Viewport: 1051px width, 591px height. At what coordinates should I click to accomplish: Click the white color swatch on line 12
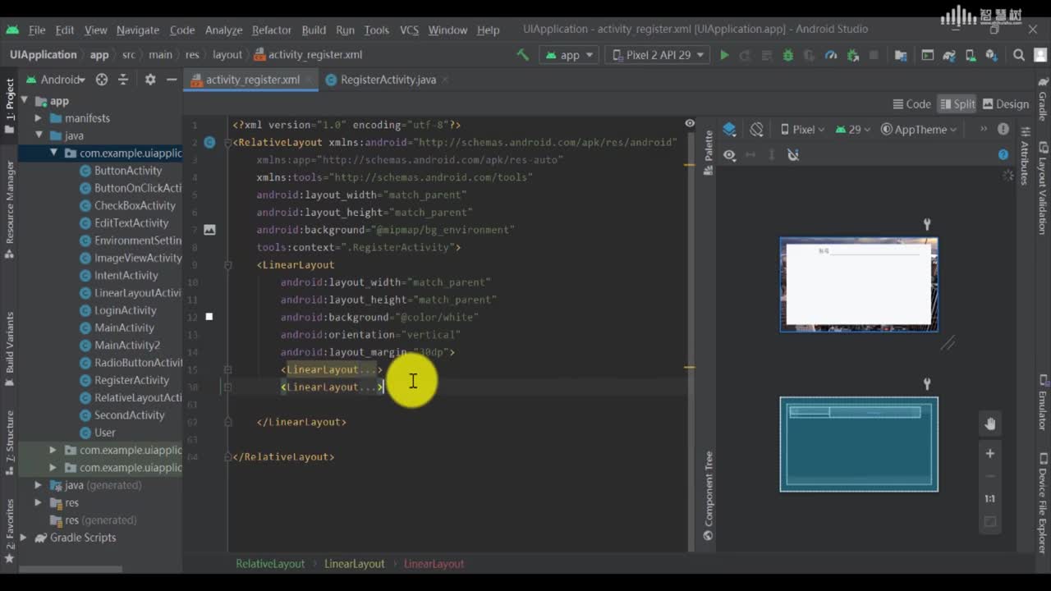[209, 317]
